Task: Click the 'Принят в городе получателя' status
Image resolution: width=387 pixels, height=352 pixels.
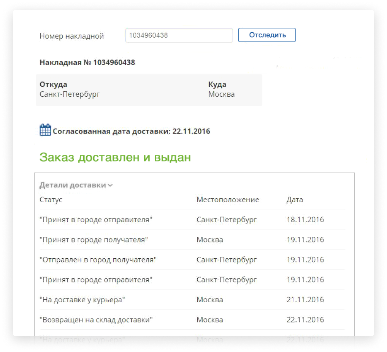Action: coord(94,239)
